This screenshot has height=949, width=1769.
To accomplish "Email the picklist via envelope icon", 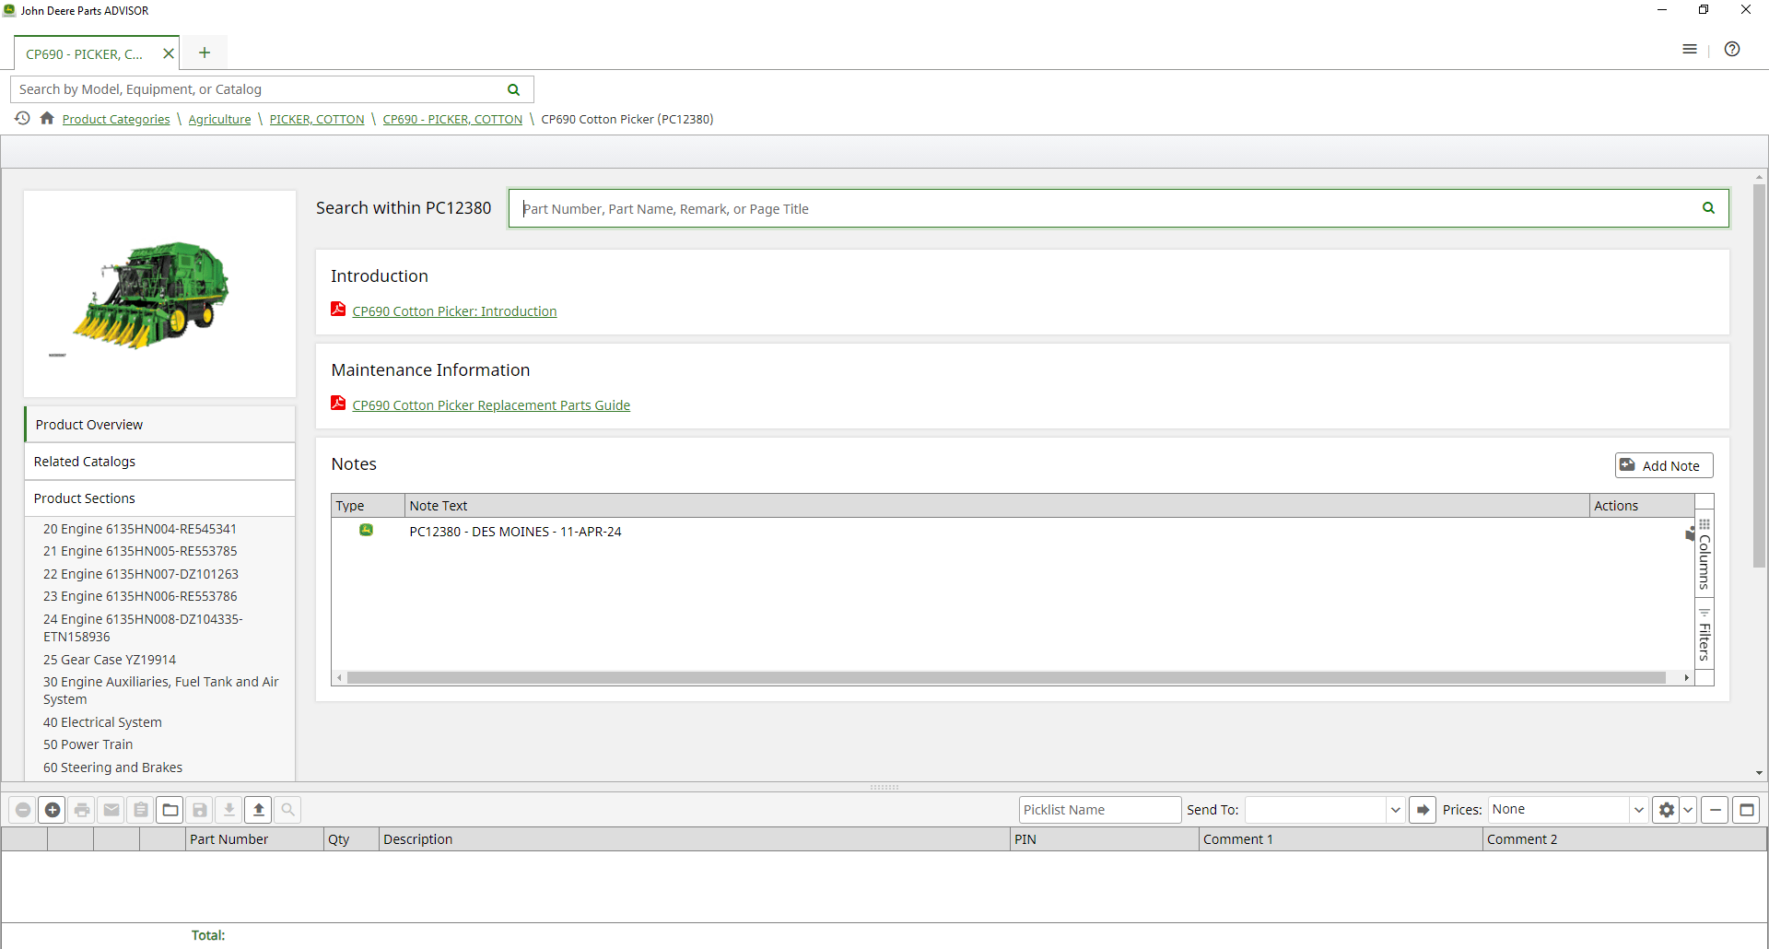I will click(x=111, y=810).
